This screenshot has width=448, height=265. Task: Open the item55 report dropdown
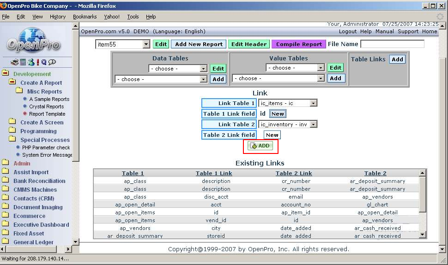146,44
